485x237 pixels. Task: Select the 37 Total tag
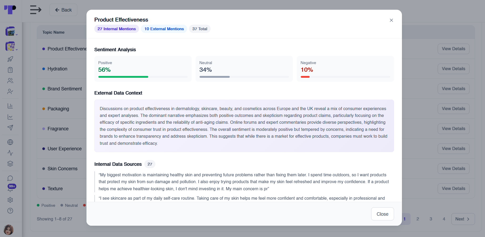click(x=200, y=29)
